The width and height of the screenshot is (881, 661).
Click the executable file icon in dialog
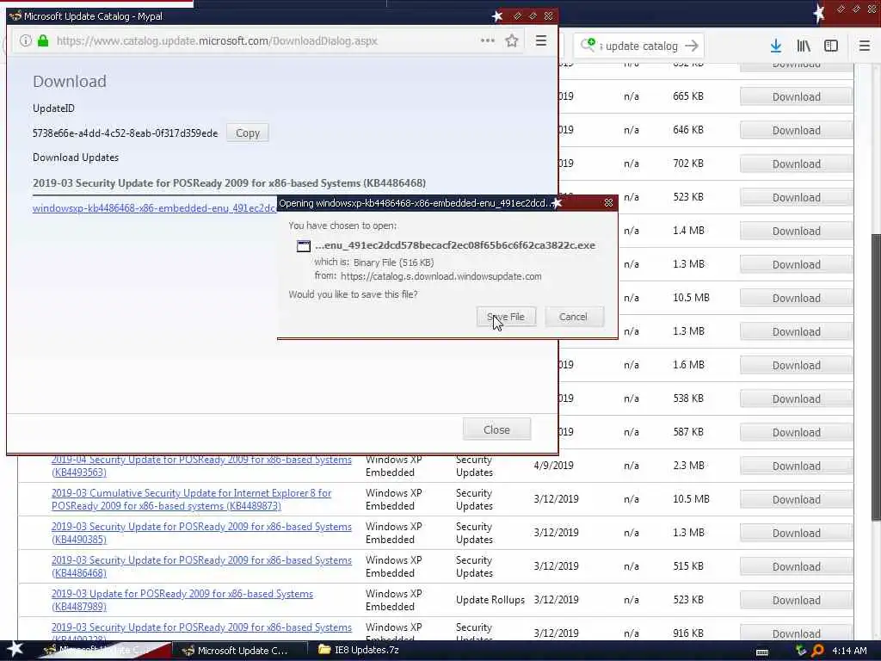(x=304, y=245)
